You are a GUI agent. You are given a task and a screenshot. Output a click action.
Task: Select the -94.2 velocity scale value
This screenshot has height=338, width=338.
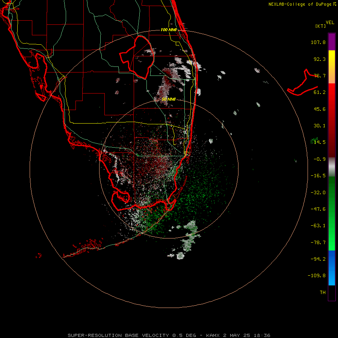pos(318,259)
